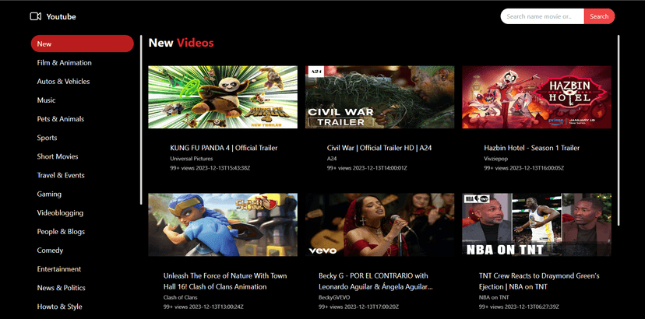The height and width of the screenshot is (319, 645).
Task: Open Travel & Events category
Action: tap(61, 175)
